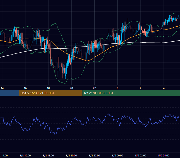180x158 pixels.
Task: Click hour label 18 on the price chart
Action: pyautogui.click(x=48, y=88)
